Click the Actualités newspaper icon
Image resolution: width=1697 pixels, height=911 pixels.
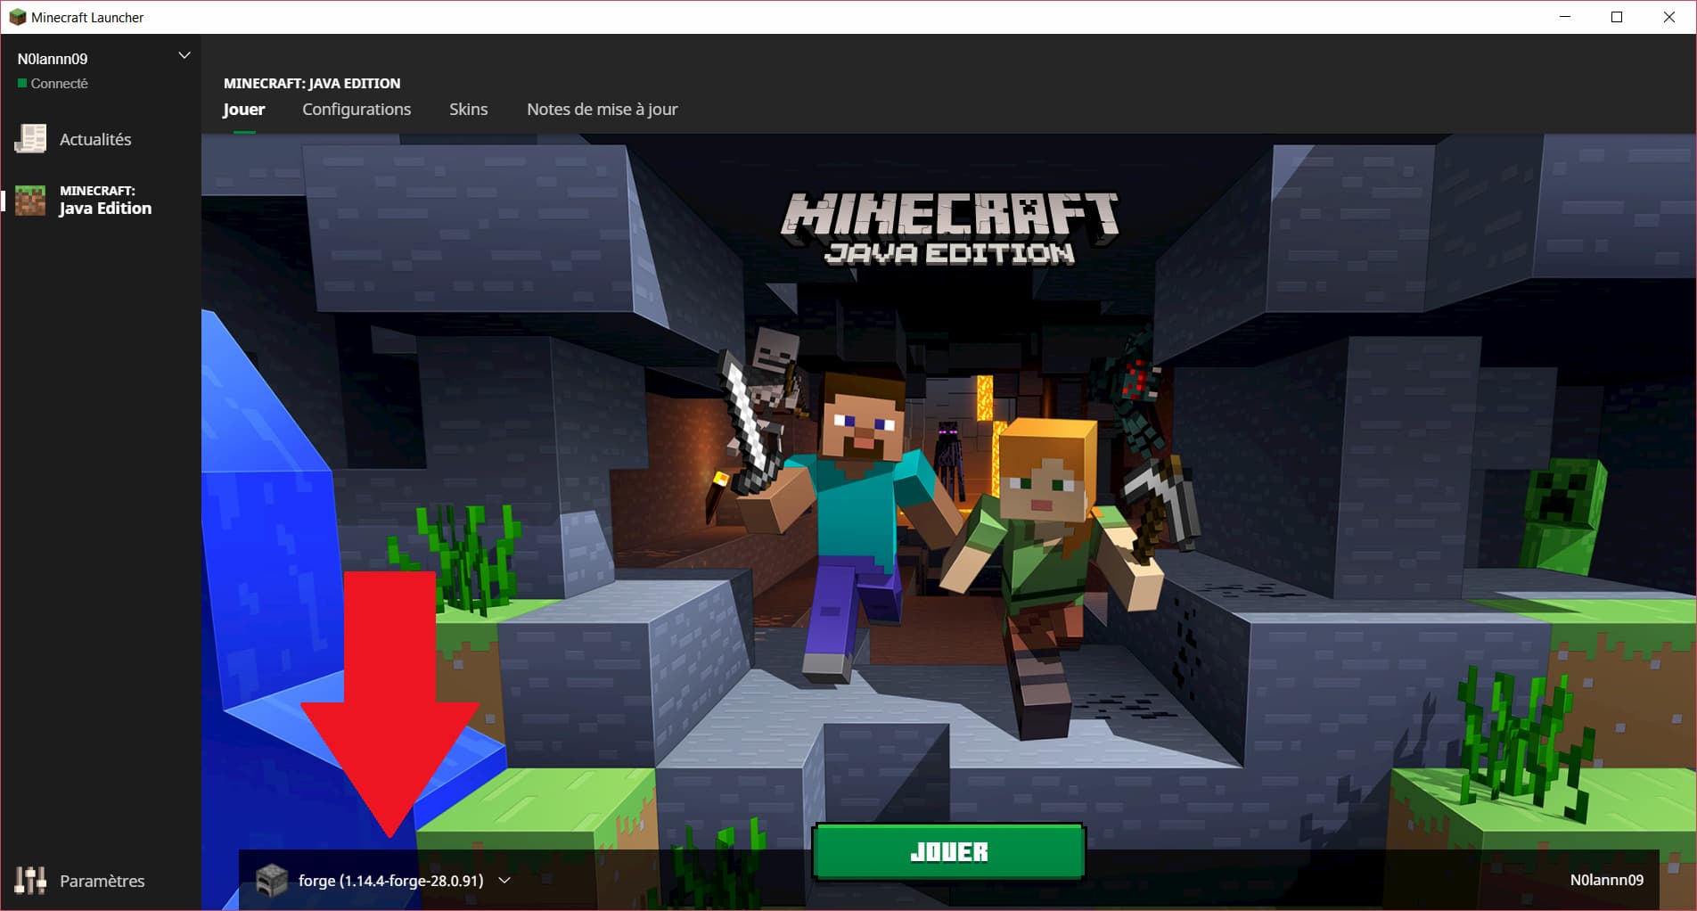(x=30, y=138)
